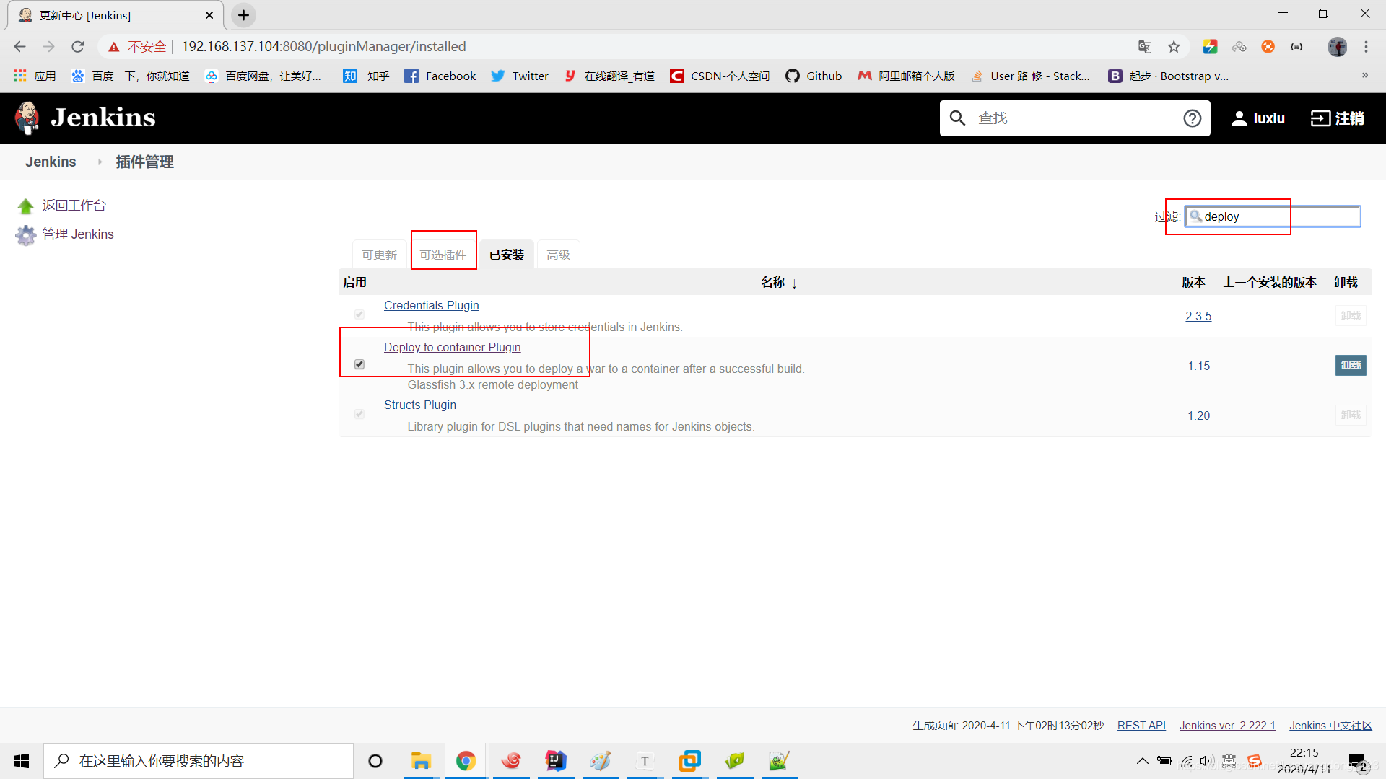1386x779 pixels.
Task: Click the Chrome icon in the taskbar
Action: pyautogui.click(x=466, y=761)
